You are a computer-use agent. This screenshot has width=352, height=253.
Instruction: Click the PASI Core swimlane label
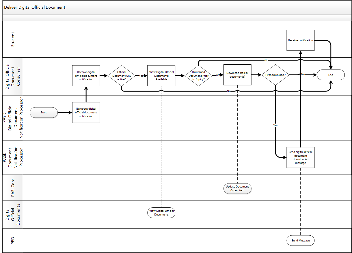[12, 188]
